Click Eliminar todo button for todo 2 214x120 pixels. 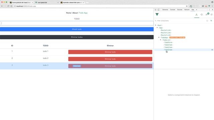pos(110,59)
